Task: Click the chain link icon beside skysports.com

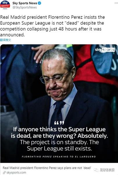Action: pyautogui.click(x=4, y=173)
